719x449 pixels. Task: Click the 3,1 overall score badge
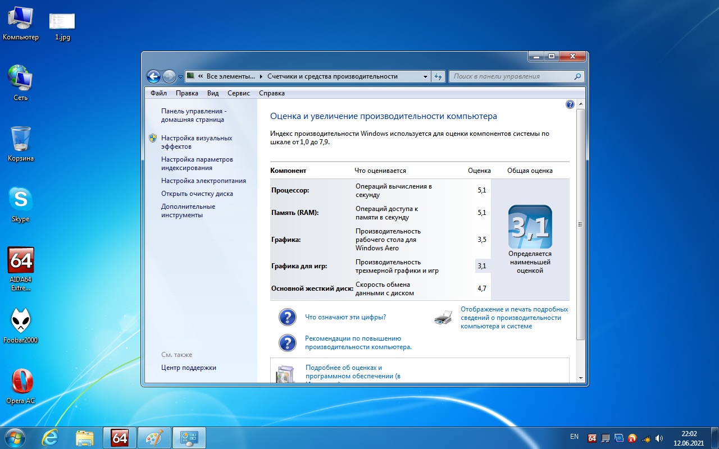click(530, 227)
